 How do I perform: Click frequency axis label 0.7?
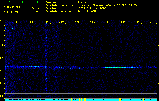(2, 83)
